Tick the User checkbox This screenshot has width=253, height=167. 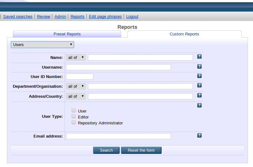pyautogui.click(x=74, y=111)
